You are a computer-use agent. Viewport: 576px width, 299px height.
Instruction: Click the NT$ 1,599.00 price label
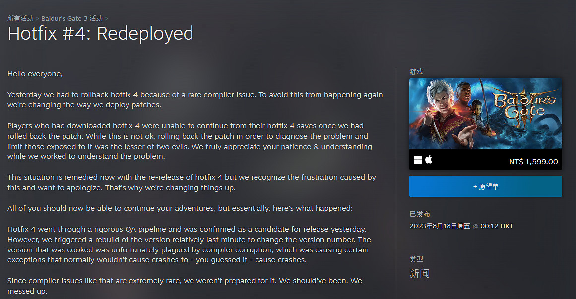pyautogui.click(x=533, y=162)
